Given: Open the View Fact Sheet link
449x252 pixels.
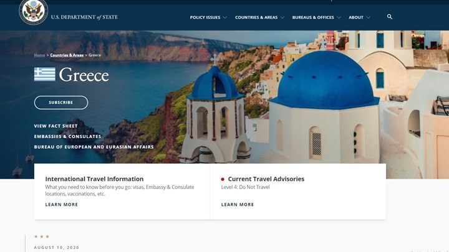Looking at the screenshot, I should 56,126.
